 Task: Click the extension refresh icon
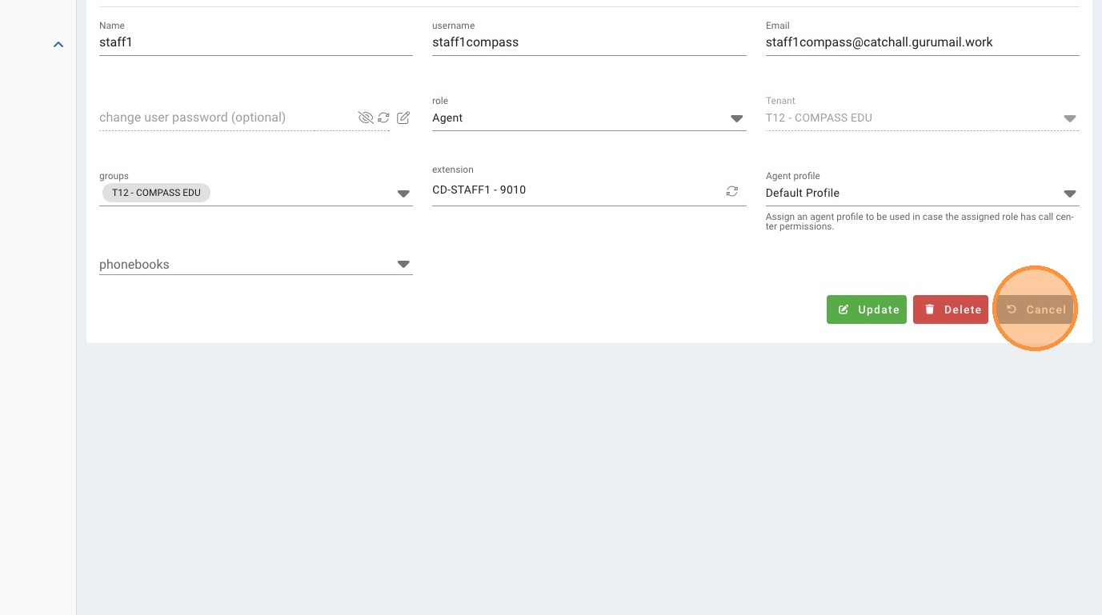pos(731,191)
